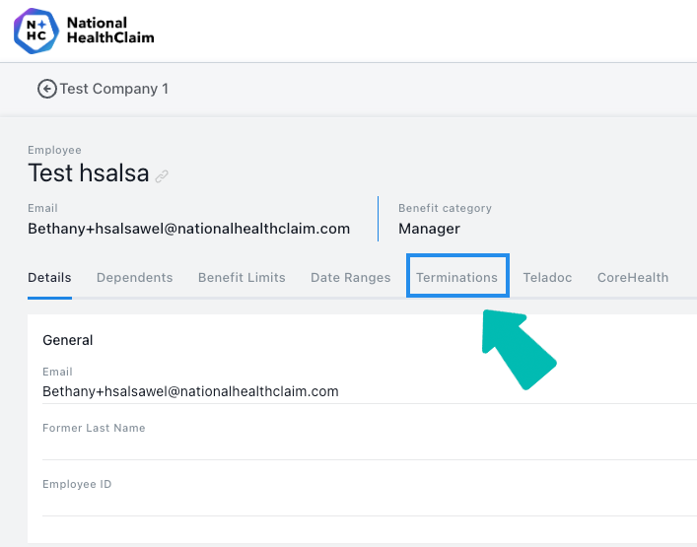Open the Details tab
Image resolution: width=697 pixels, height=547 pixels.
click(x=49, y=278)
